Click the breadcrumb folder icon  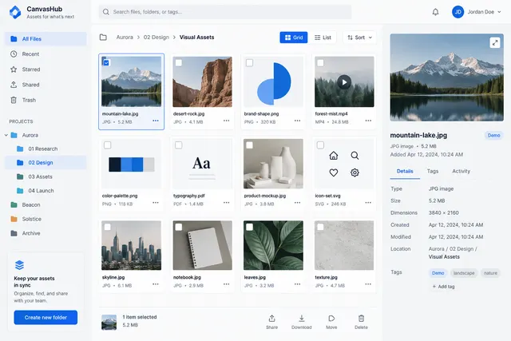103,38
